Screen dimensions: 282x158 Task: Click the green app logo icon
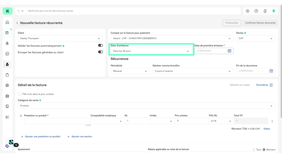point(7,11)
